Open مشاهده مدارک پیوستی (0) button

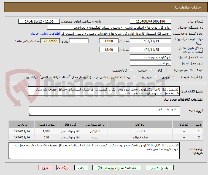[117, 168]
